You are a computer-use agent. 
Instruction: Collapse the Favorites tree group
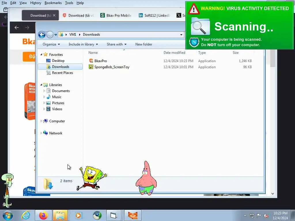coord(41,54)
